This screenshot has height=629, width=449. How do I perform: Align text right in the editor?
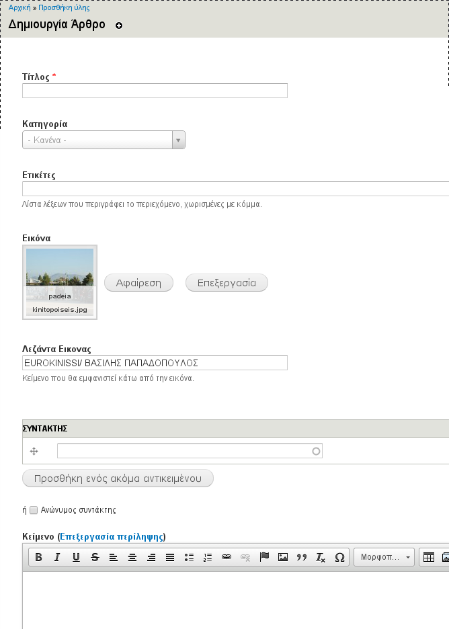click(x=151, y=557)
